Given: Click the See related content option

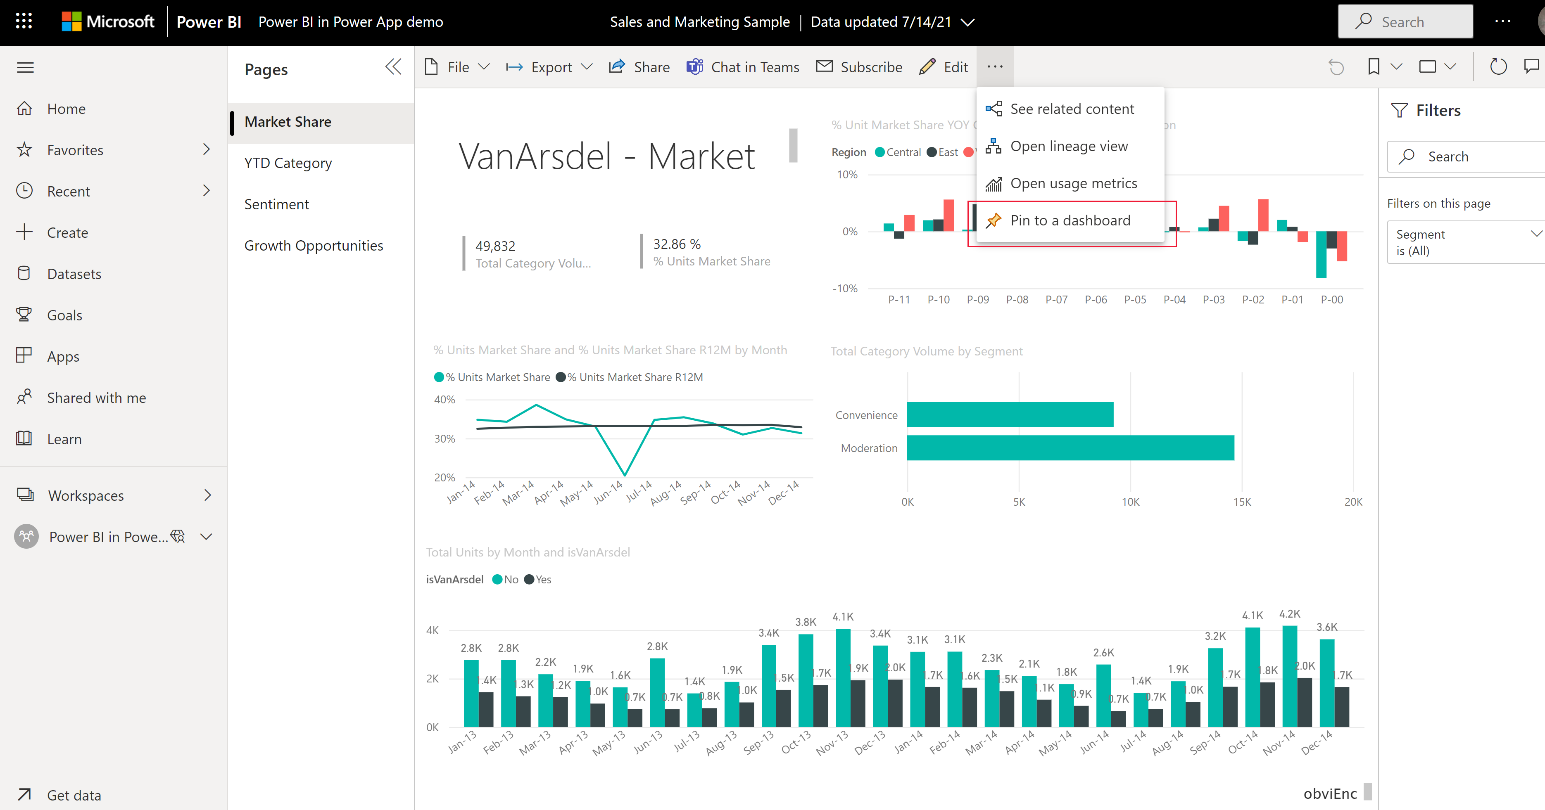Looking at the screenshot, I should coord(1072,108).
